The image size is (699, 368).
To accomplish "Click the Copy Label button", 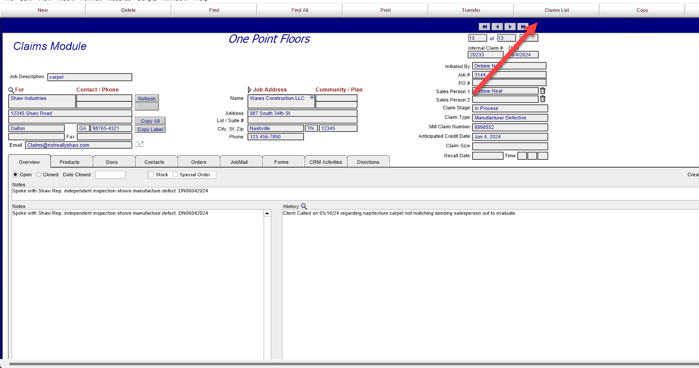I will click(x=150, y=129).
